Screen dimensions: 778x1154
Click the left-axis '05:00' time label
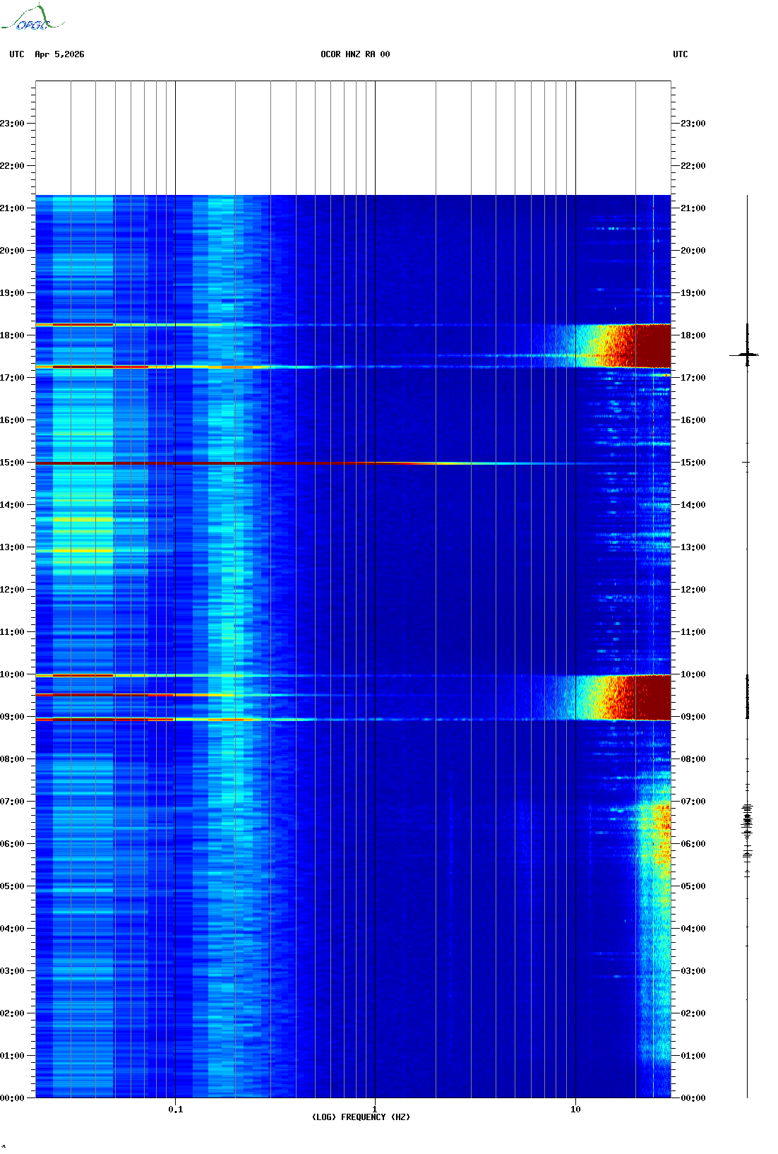click(x=12, y=886)
